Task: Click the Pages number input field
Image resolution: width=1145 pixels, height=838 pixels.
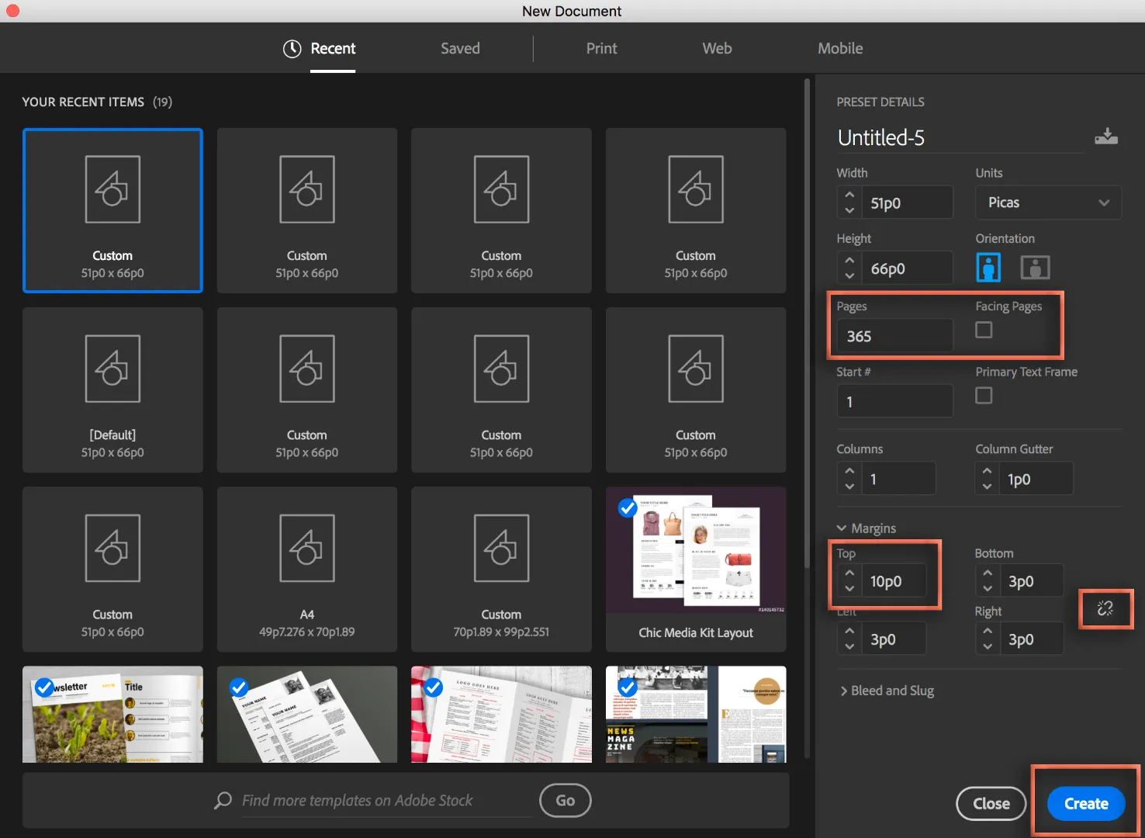Action: point(894,336)
